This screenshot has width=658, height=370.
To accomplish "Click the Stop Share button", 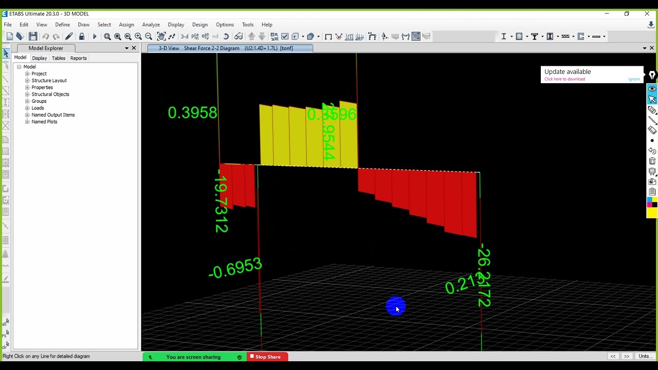I will click(x=265, y=357).
